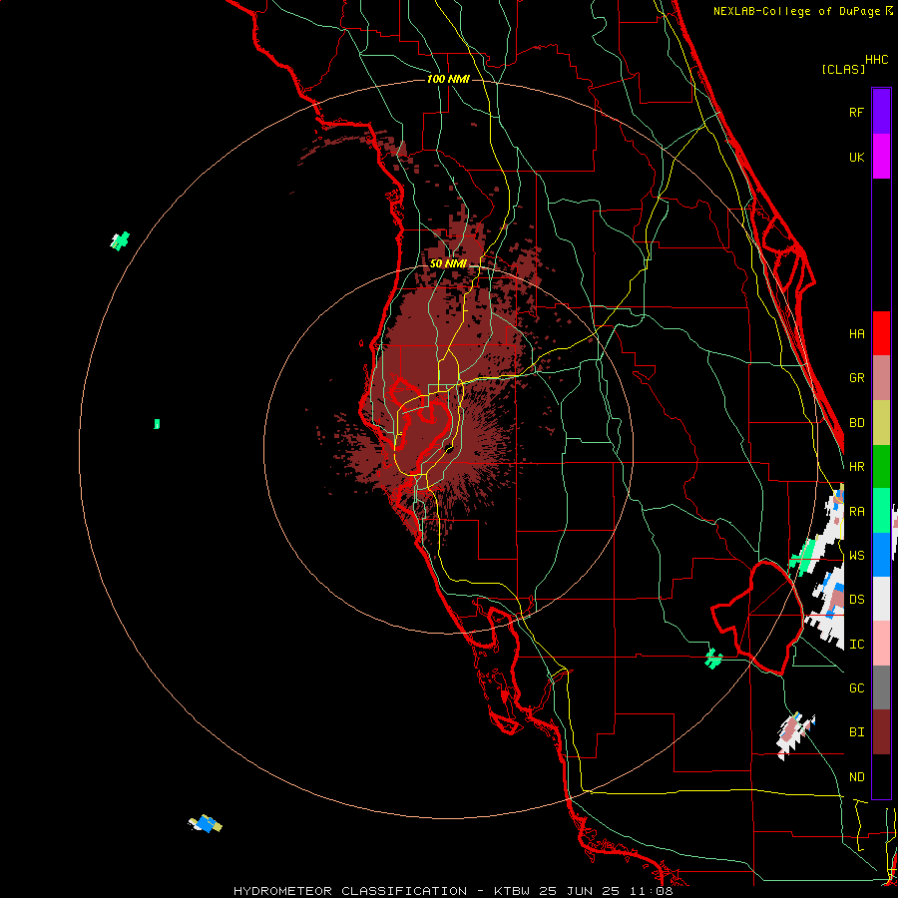The width and height of the screenshot is (898, 898).
Task: Click the 'BI' legend label
Action: (x=856, y=732)
